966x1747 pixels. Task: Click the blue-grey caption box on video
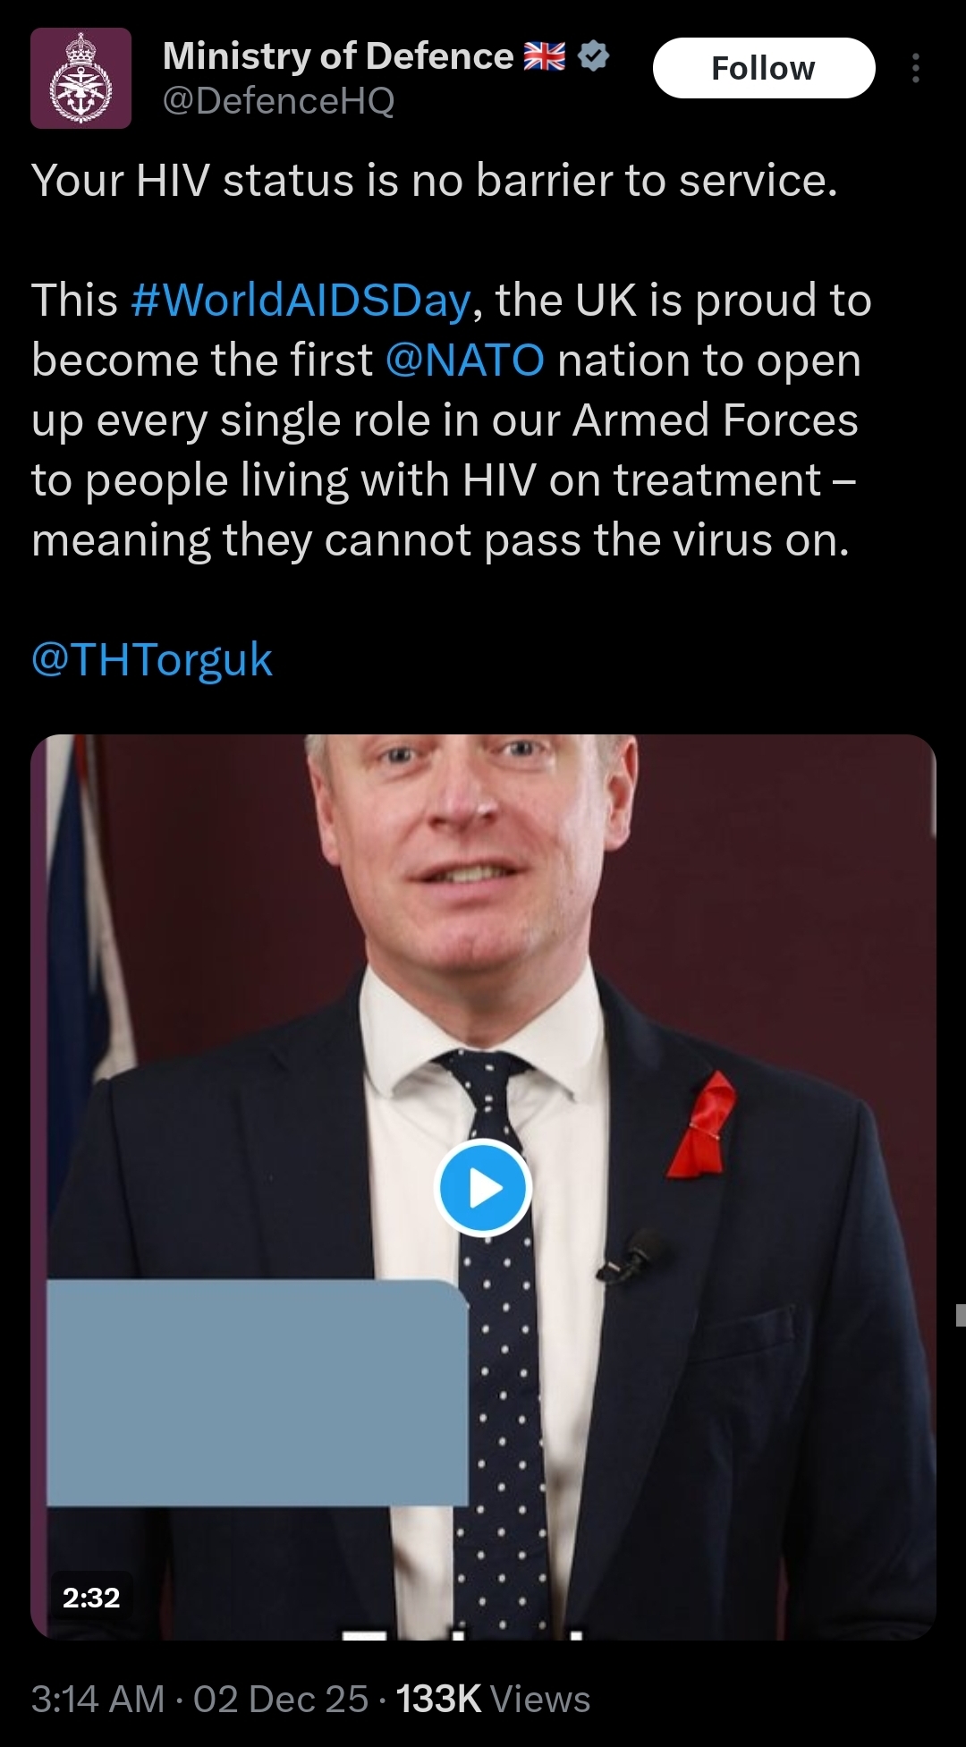[258, 1393]
